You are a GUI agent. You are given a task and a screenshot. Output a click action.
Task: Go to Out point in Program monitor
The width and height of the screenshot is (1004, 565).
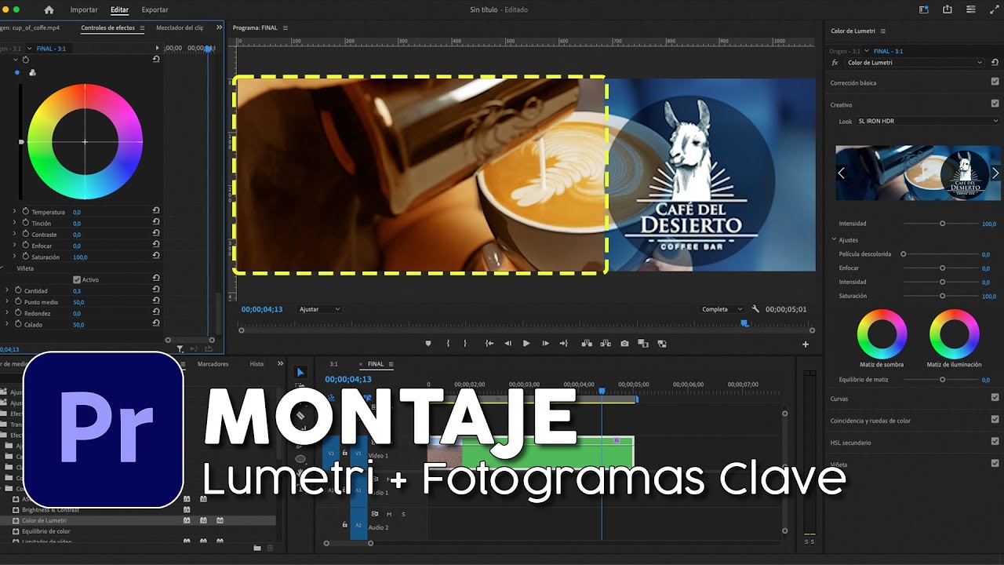563,343
